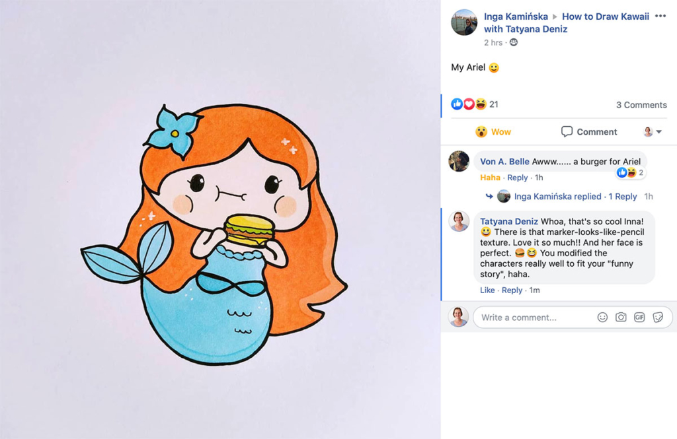Viewport: 677px width, 439px height.
Task: View reactions on Von A. Belle's comment
Action: 631,173
